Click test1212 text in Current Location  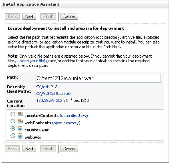[81, 101]
